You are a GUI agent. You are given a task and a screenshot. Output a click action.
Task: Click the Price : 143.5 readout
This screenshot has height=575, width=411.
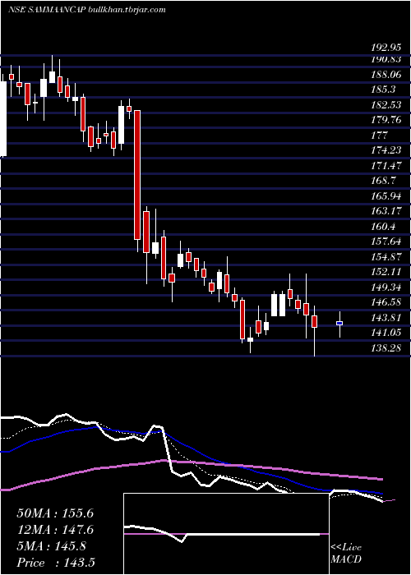pyautogui.click(x=56, y=563)
